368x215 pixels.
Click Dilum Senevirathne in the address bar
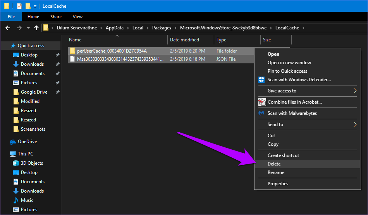click(x=77, y=28)
